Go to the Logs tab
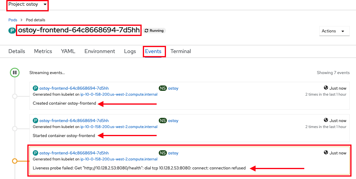The height and width of the screenshot is (179, 356). point(130,51)
